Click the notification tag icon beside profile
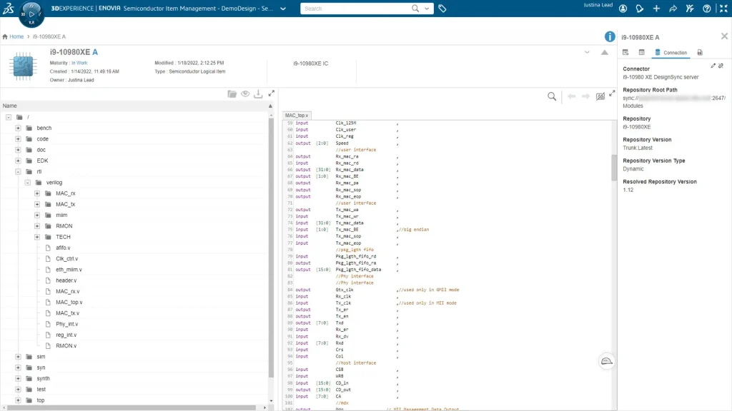 (x=640, y=9)
